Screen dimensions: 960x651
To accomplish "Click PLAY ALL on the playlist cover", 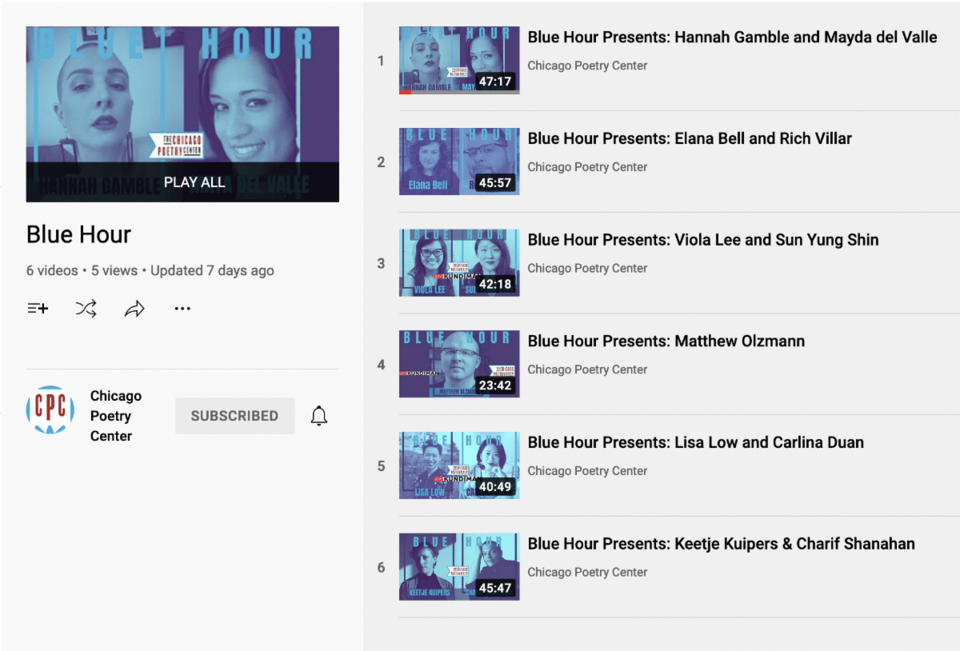I will click(x=194, y=182).
